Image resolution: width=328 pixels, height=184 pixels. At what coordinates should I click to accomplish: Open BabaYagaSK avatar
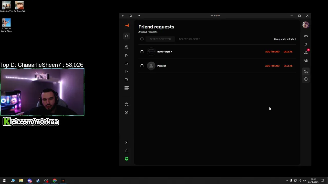coord(151,52)
